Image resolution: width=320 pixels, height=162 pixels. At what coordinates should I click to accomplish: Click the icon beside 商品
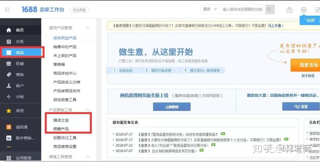coord(9,53)
